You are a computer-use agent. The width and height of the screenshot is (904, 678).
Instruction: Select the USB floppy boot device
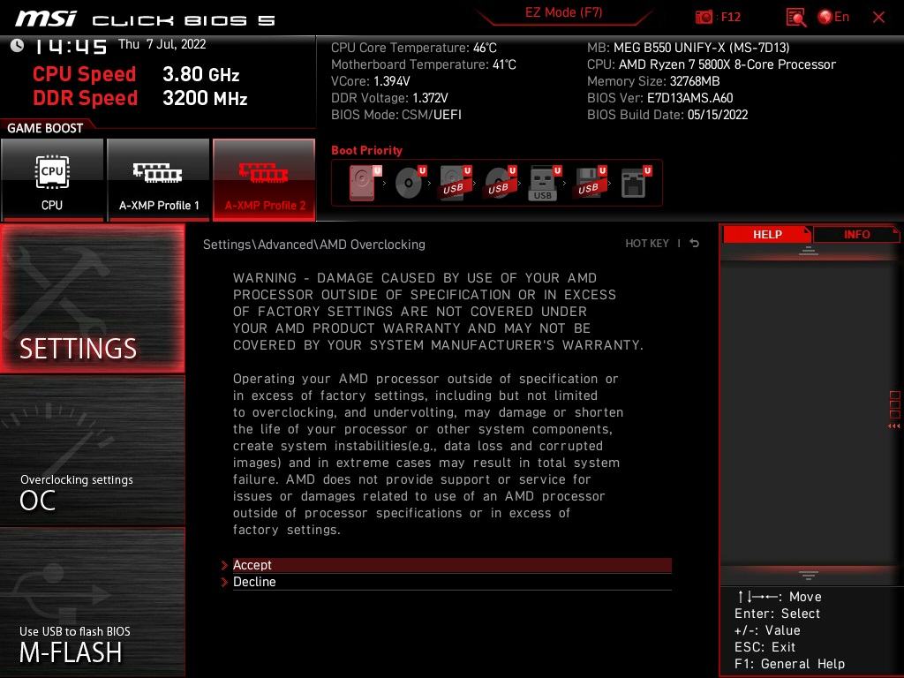(590, 183)
